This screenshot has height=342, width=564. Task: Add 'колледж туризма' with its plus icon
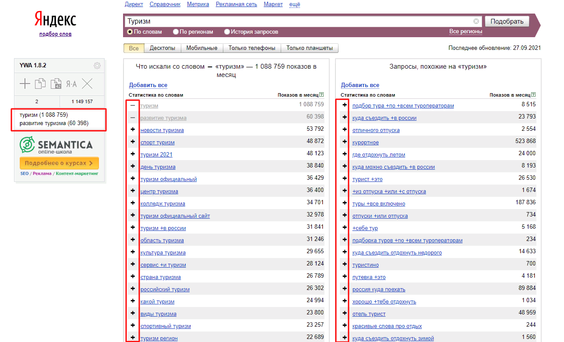pyautogui.click(x=133, y=204)
